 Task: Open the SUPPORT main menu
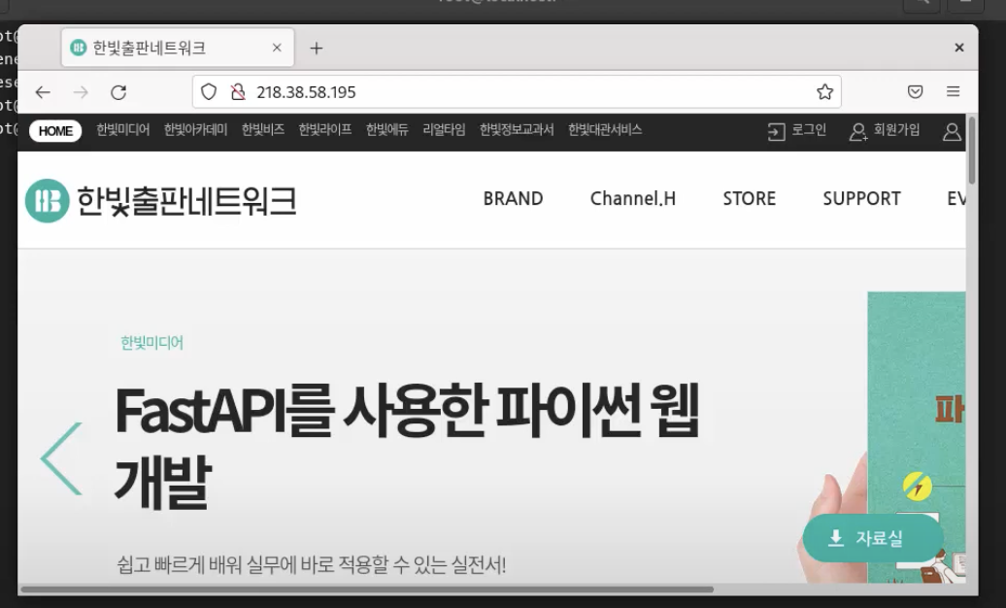861,199
